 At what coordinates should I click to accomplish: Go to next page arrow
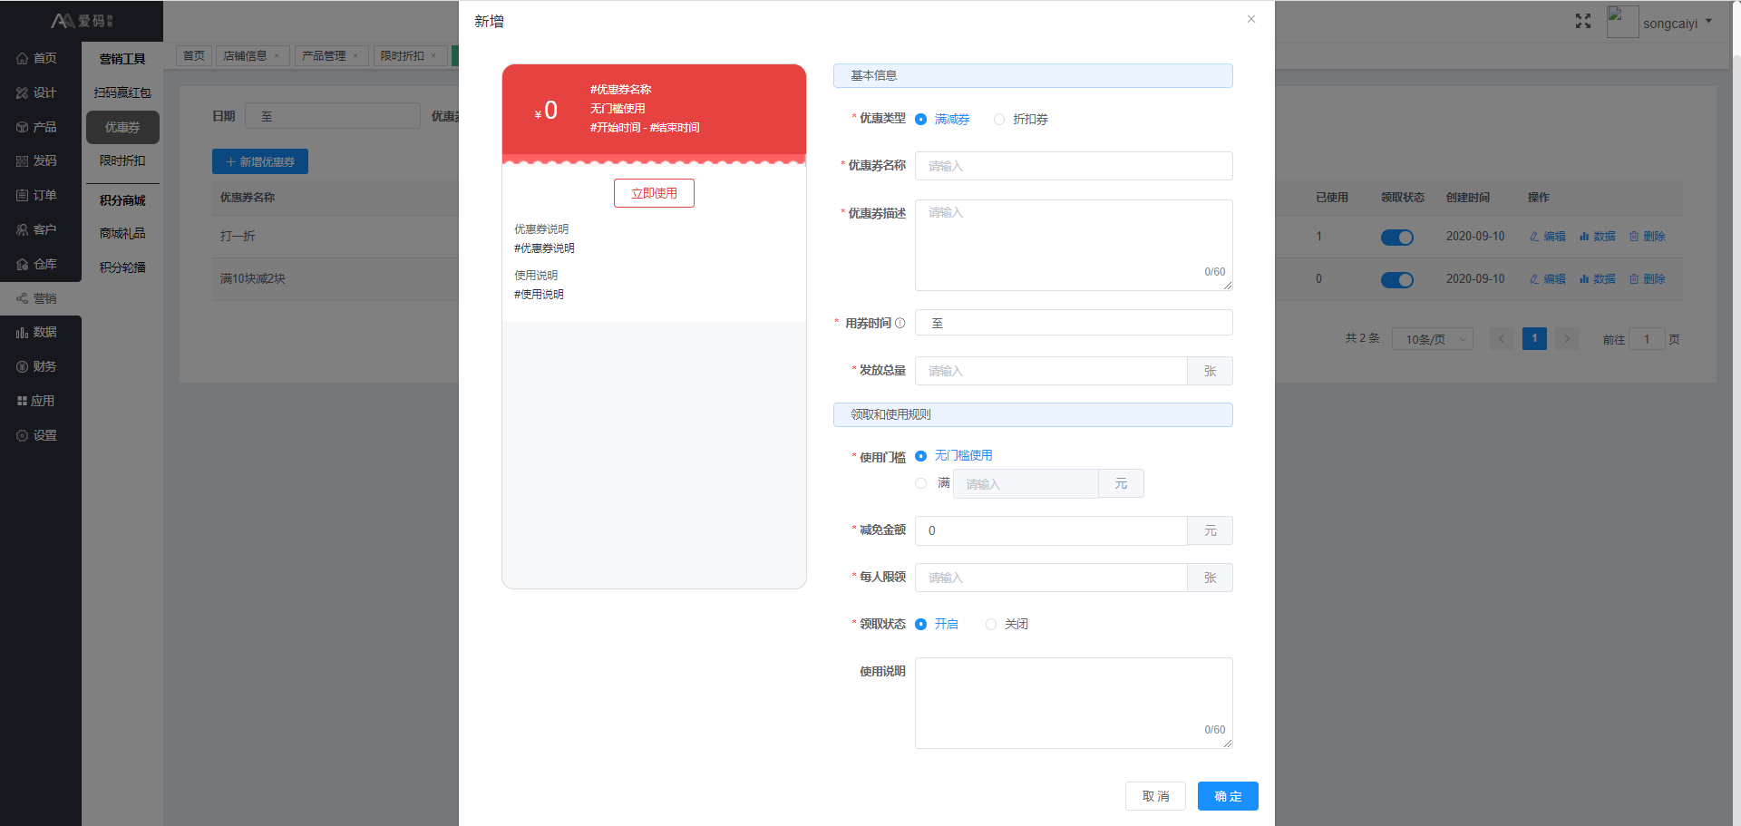(1567, 339)
